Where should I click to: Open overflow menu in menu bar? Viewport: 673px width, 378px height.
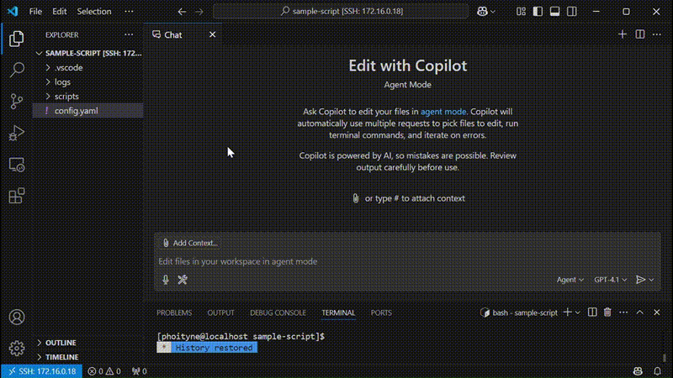pos(129,12)
